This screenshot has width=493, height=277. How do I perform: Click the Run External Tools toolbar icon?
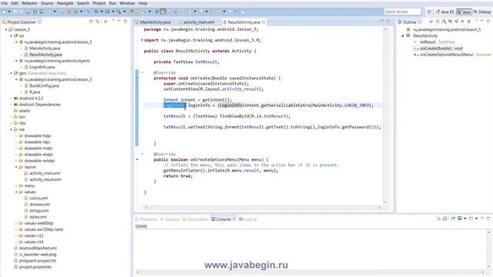(119, 12)
